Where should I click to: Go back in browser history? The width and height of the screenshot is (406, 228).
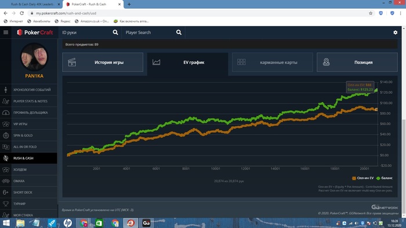6,13
